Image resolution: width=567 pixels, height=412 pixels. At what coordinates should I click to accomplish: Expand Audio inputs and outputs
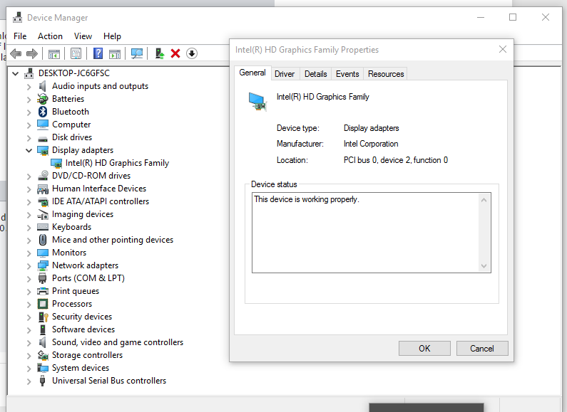29,87
